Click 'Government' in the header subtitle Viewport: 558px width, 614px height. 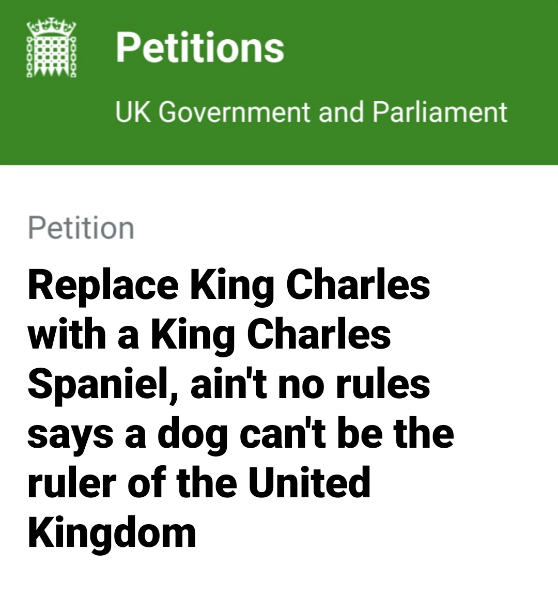point(234,112)
